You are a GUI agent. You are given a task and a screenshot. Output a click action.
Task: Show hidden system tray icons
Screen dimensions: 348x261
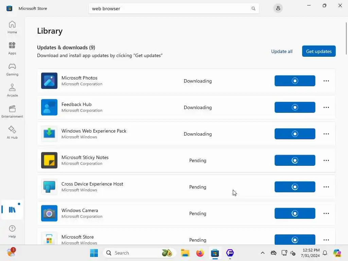263,253
